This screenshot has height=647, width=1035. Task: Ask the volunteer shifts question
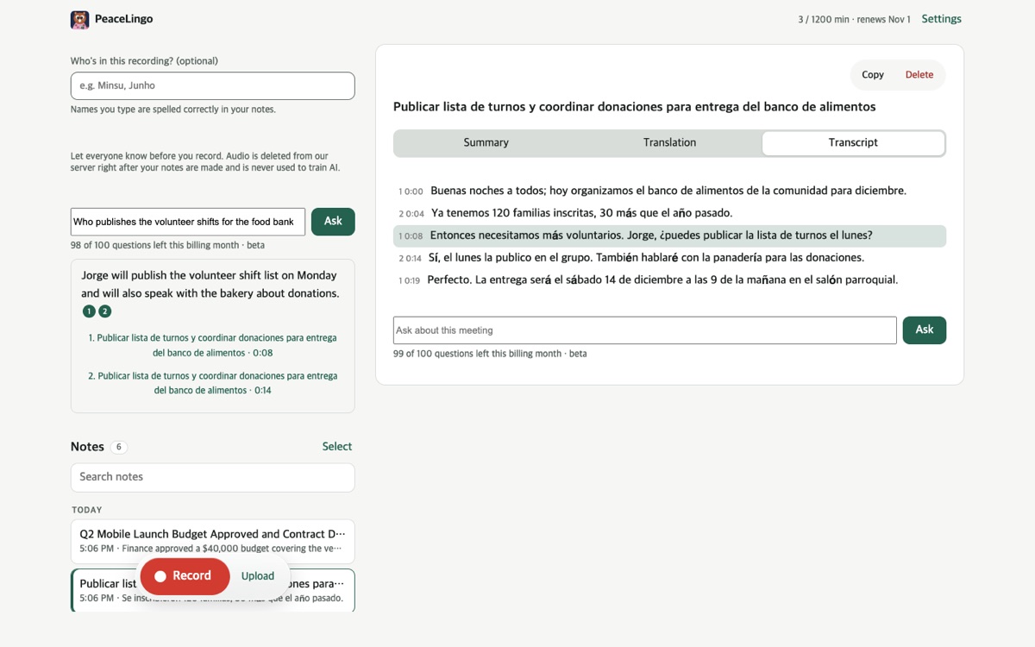point(333,222)
